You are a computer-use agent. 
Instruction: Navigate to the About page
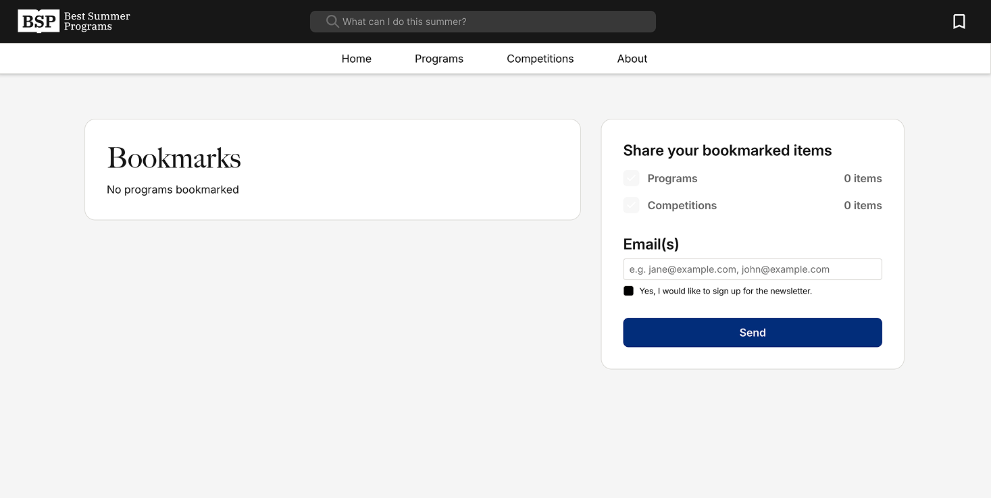click(x=632, y=59)
